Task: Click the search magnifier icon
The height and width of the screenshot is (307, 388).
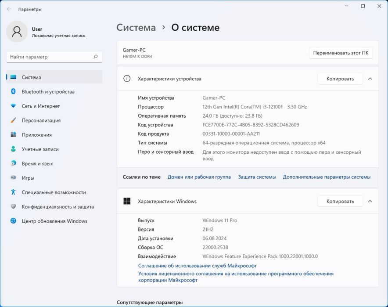Action: point(96,57)
